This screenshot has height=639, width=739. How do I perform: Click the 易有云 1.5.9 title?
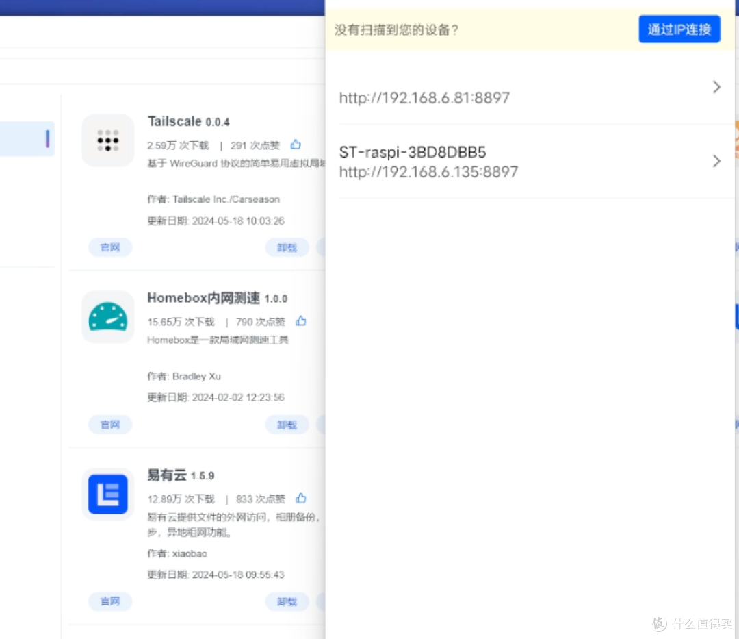181,475
